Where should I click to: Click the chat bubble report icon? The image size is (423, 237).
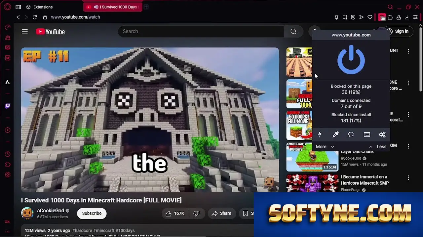point(351,134)
